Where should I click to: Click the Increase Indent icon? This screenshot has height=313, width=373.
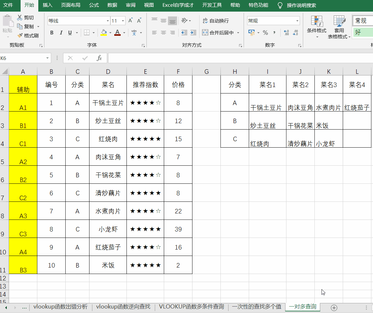point(193,33)
